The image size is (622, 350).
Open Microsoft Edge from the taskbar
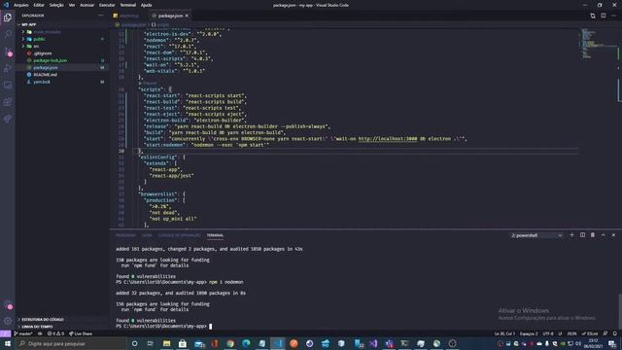pos(246,343)
